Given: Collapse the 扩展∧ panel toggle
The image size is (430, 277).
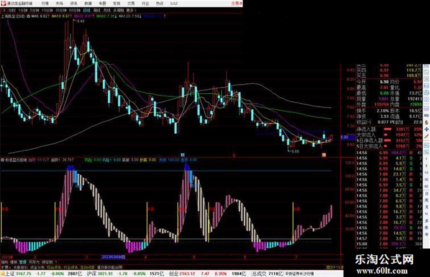Looking at the screenshot, I should (6, 267).
